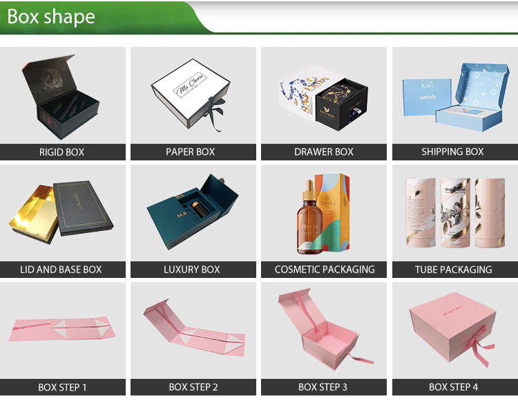This screenshot has height=401, width=518.
Task: Click the blue calmly shipping box image
Action: tap(455, 95)
